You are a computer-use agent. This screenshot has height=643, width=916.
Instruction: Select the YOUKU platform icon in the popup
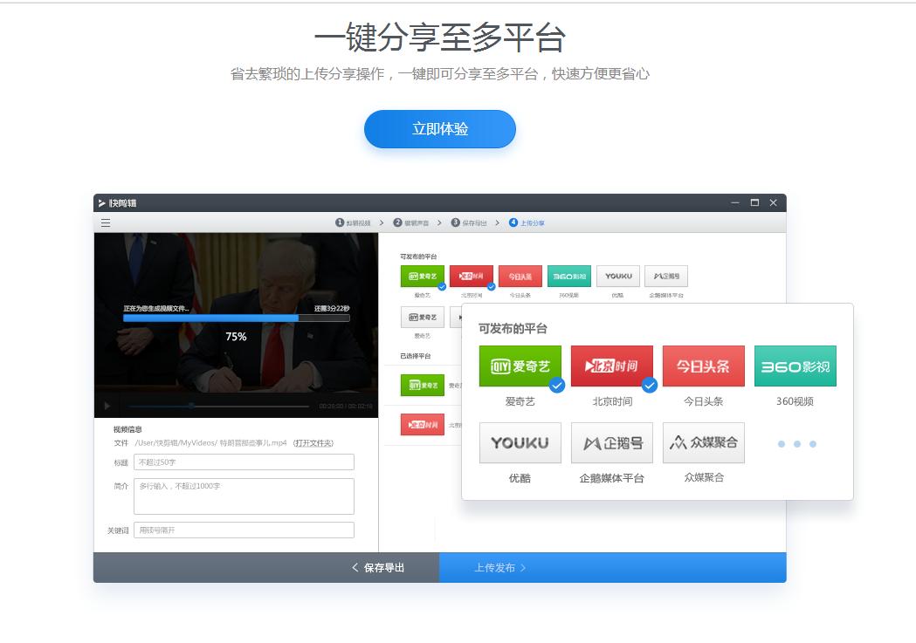click(x=520, y=442)
